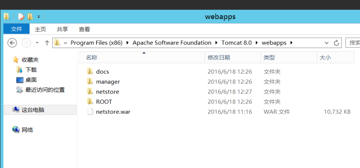The height and width of the screenshot is (168, 360).
Task: Sort by 修改日期 column header
Action: 233,58
